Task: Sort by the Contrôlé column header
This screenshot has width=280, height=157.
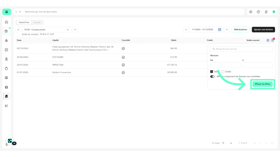Action: pyautogui.click(x=126, y=40)
